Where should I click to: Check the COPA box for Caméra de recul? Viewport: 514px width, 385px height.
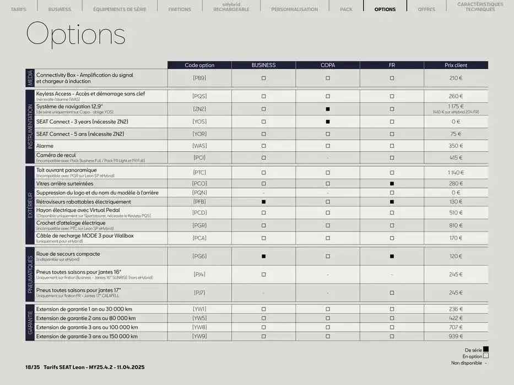click(x=327, y=157)
